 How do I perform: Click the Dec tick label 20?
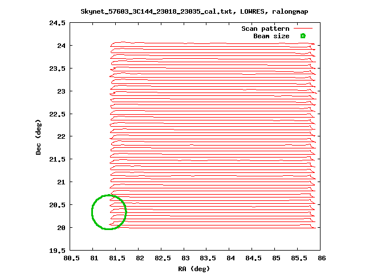click(61, 228)
